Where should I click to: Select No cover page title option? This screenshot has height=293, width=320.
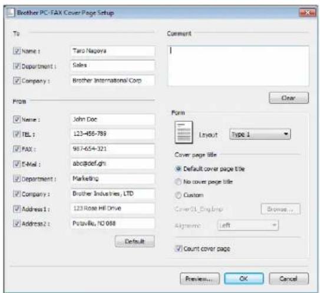pyautogui.click(x=178, y=182)
